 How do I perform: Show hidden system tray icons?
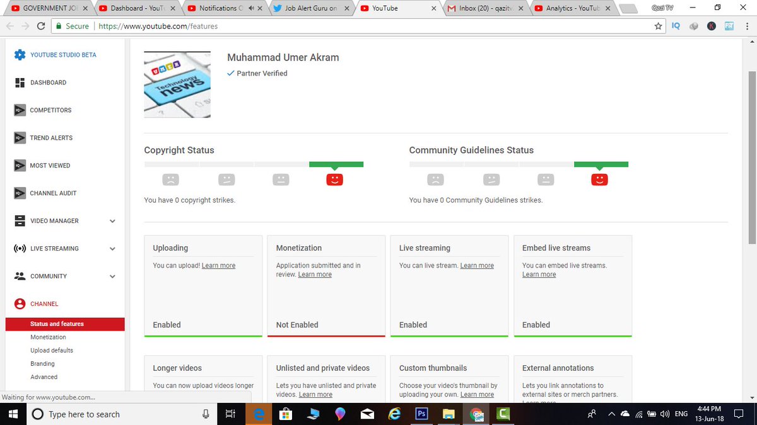(x=611, y=414)
